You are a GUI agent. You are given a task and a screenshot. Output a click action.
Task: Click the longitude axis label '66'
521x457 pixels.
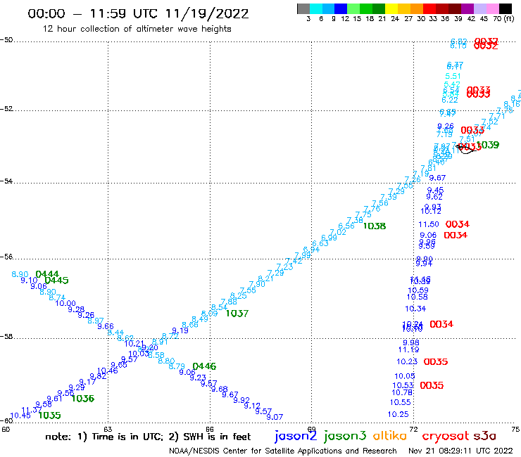(210, 430)
